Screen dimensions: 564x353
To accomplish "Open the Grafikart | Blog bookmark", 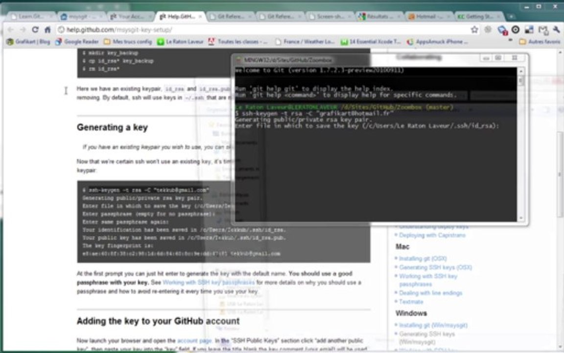I will coord(28,42).
